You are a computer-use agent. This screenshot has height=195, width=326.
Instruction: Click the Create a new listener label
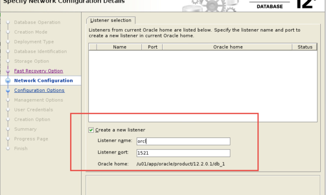click(x=120, y=130)
